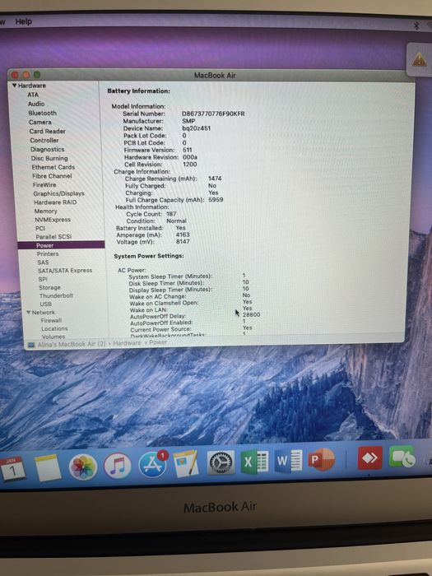Collapse the Network section in sidebar

point(28,313)
